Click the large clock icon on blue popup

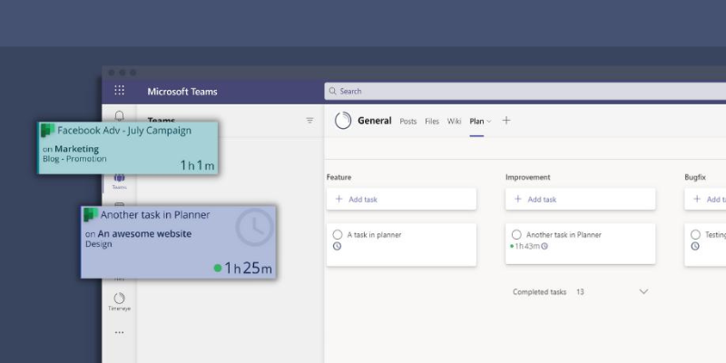point(255,227)
